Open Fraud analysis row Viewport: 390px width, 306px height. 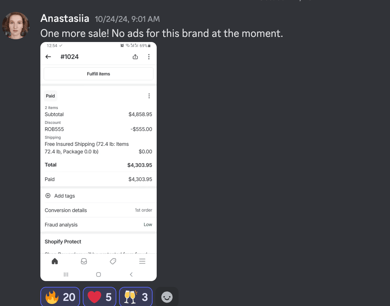98,225
